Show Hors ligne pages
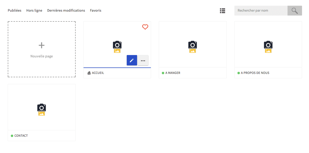The image size is (309, 153). [34, 11]
